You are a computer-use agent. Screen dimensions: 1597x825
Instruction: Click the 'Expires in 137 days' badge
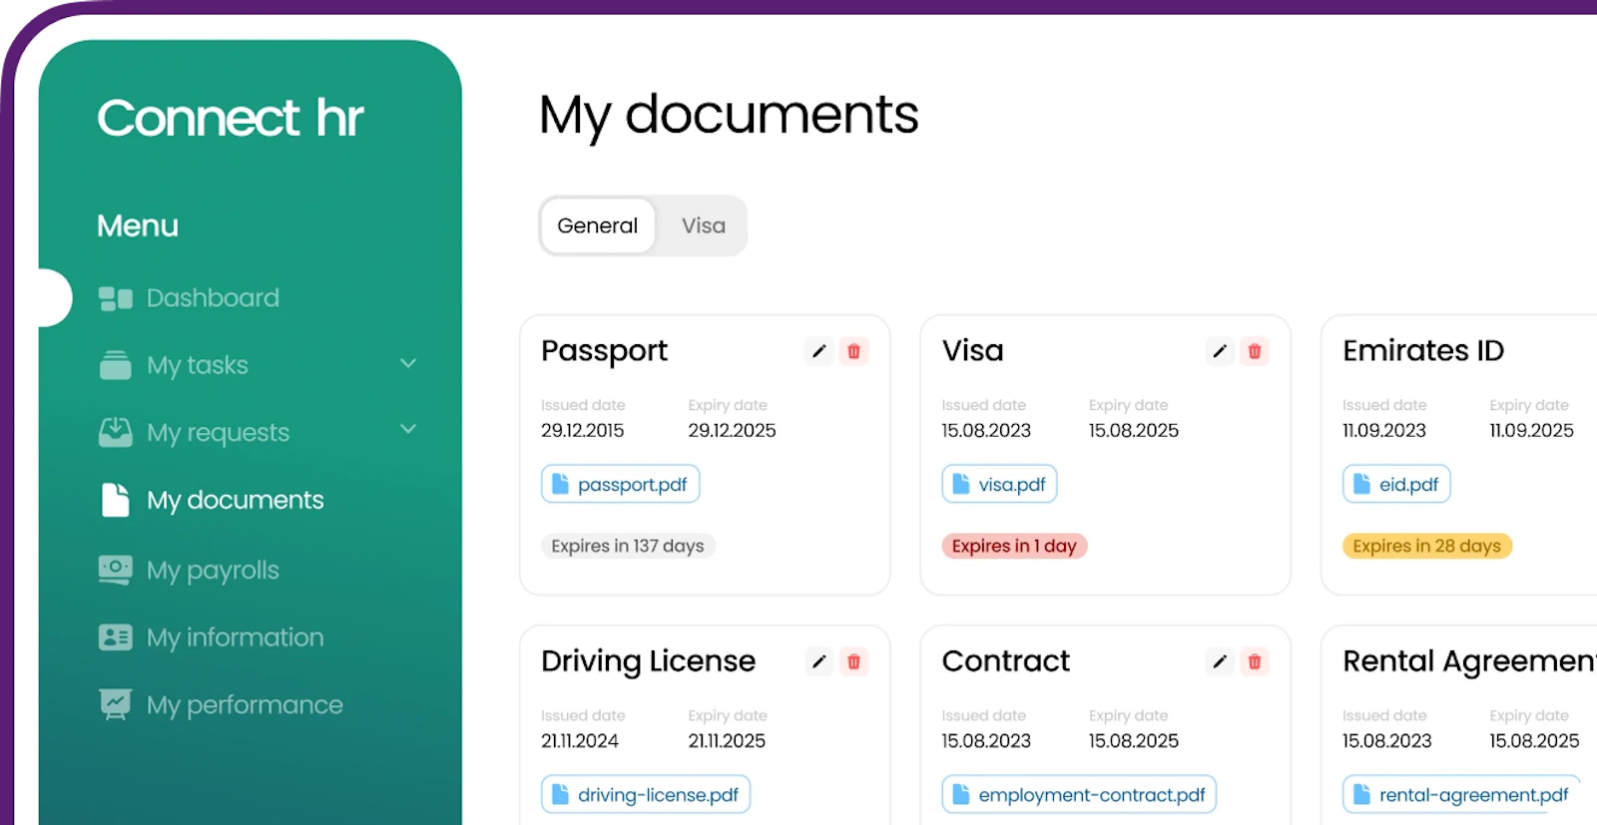[628, 546]
